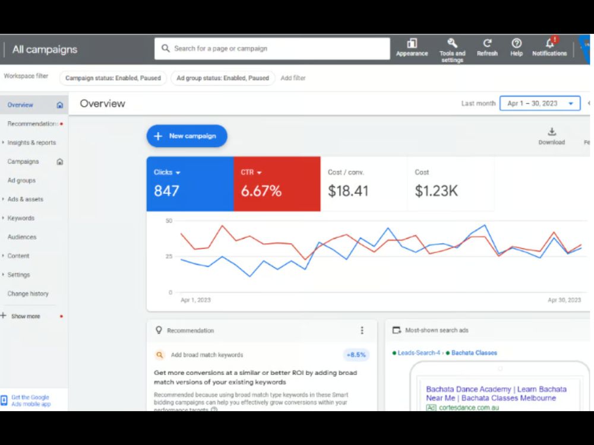Click the home icon beside Campaigns
Screen dimensions: 594x445
60,161
